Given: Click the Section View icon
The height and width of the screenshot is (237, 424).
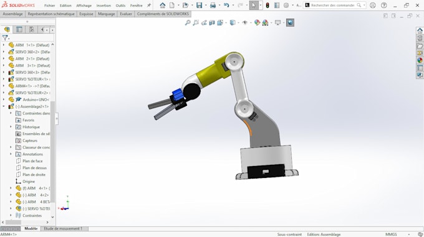Looking at the screenshot, I should (x=212, y=22).
